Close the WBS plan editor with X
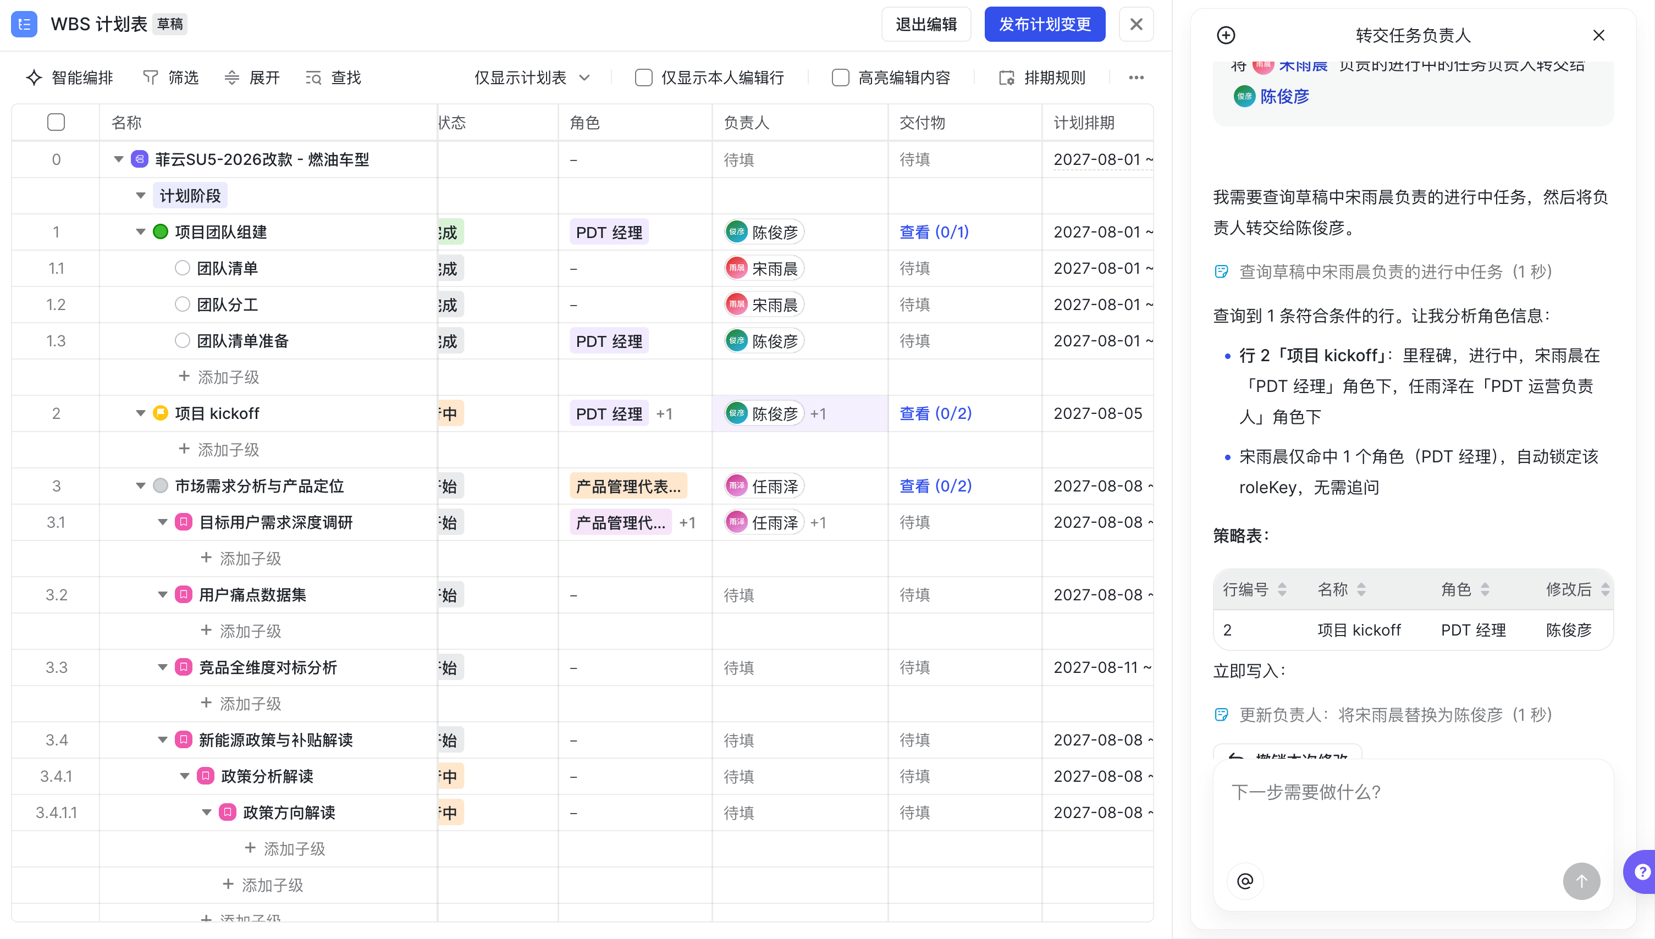 click(1137, 25)
